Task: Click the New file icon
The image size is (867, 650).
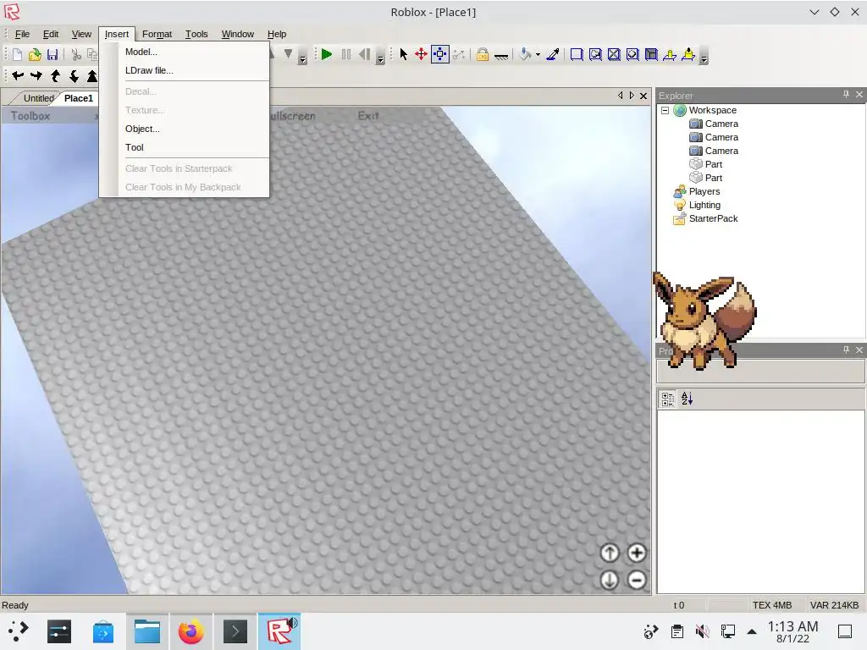Action: [x=17, y=54]
